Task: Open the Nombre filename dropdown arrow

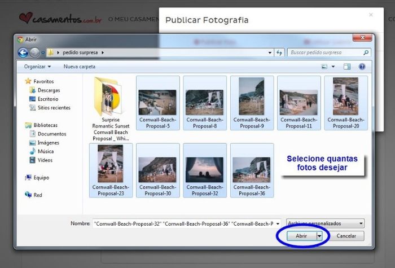Action: [278, 223]
